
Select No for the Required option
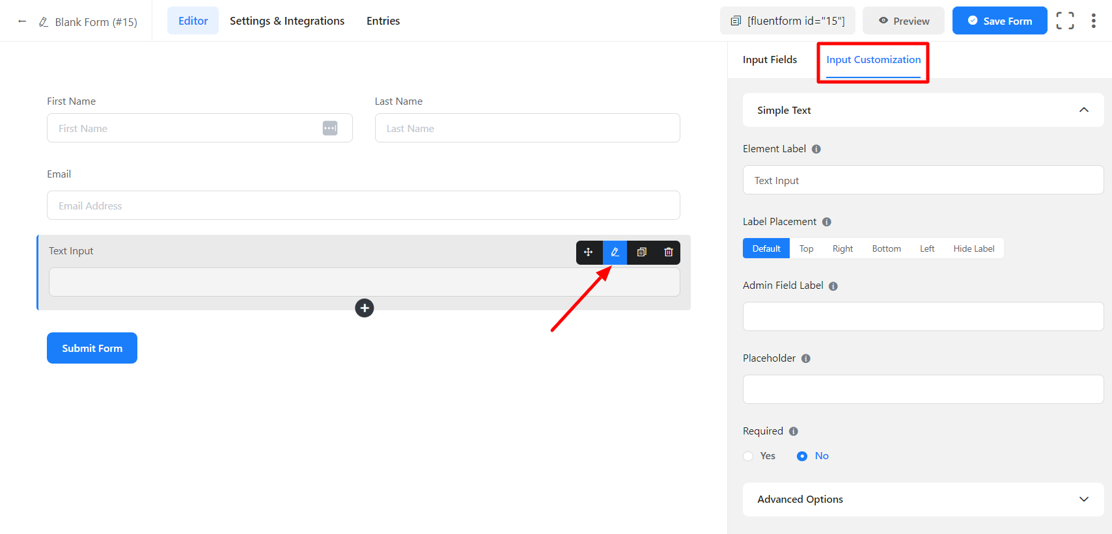point(802,456)
